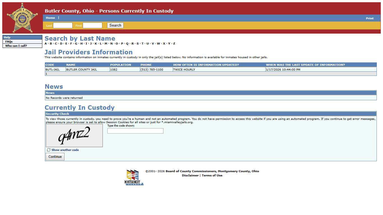Click the Montgomery County logo in footer
This screenshot has height=215, width=383.
click(134, 177)
